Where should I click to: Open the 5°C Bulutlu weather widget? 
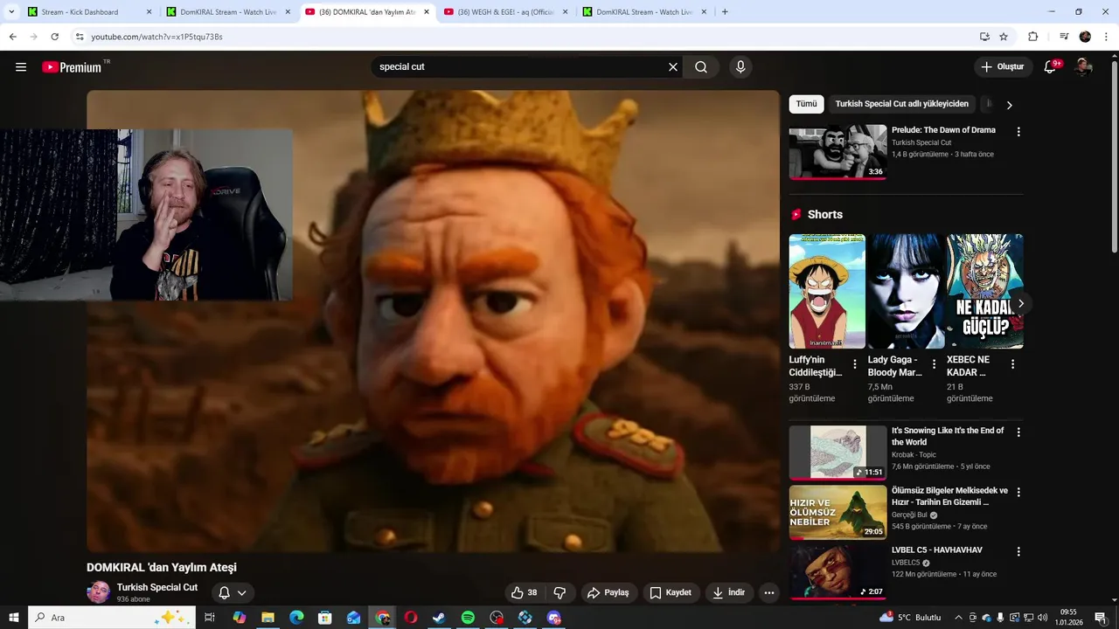(911, 618)
